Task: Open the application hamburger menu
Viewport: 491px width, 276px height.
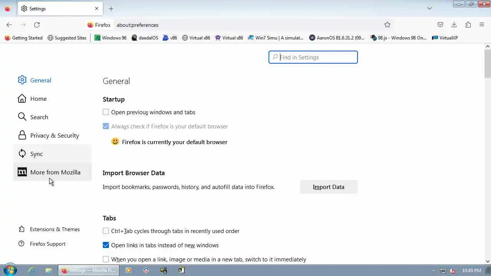Action: point(482,25)
